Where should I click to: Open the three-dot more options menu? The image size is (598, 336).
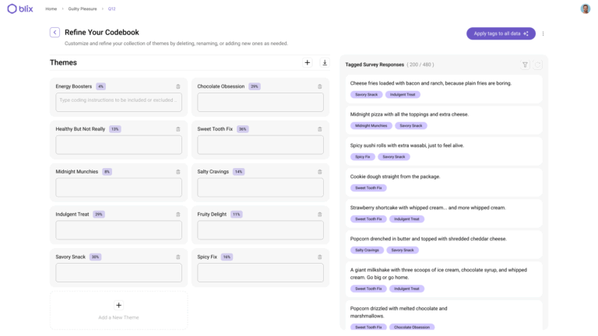[x=543, y=33]
